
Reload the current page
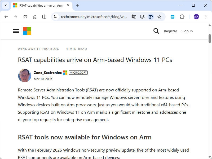(x=25, y=17)
